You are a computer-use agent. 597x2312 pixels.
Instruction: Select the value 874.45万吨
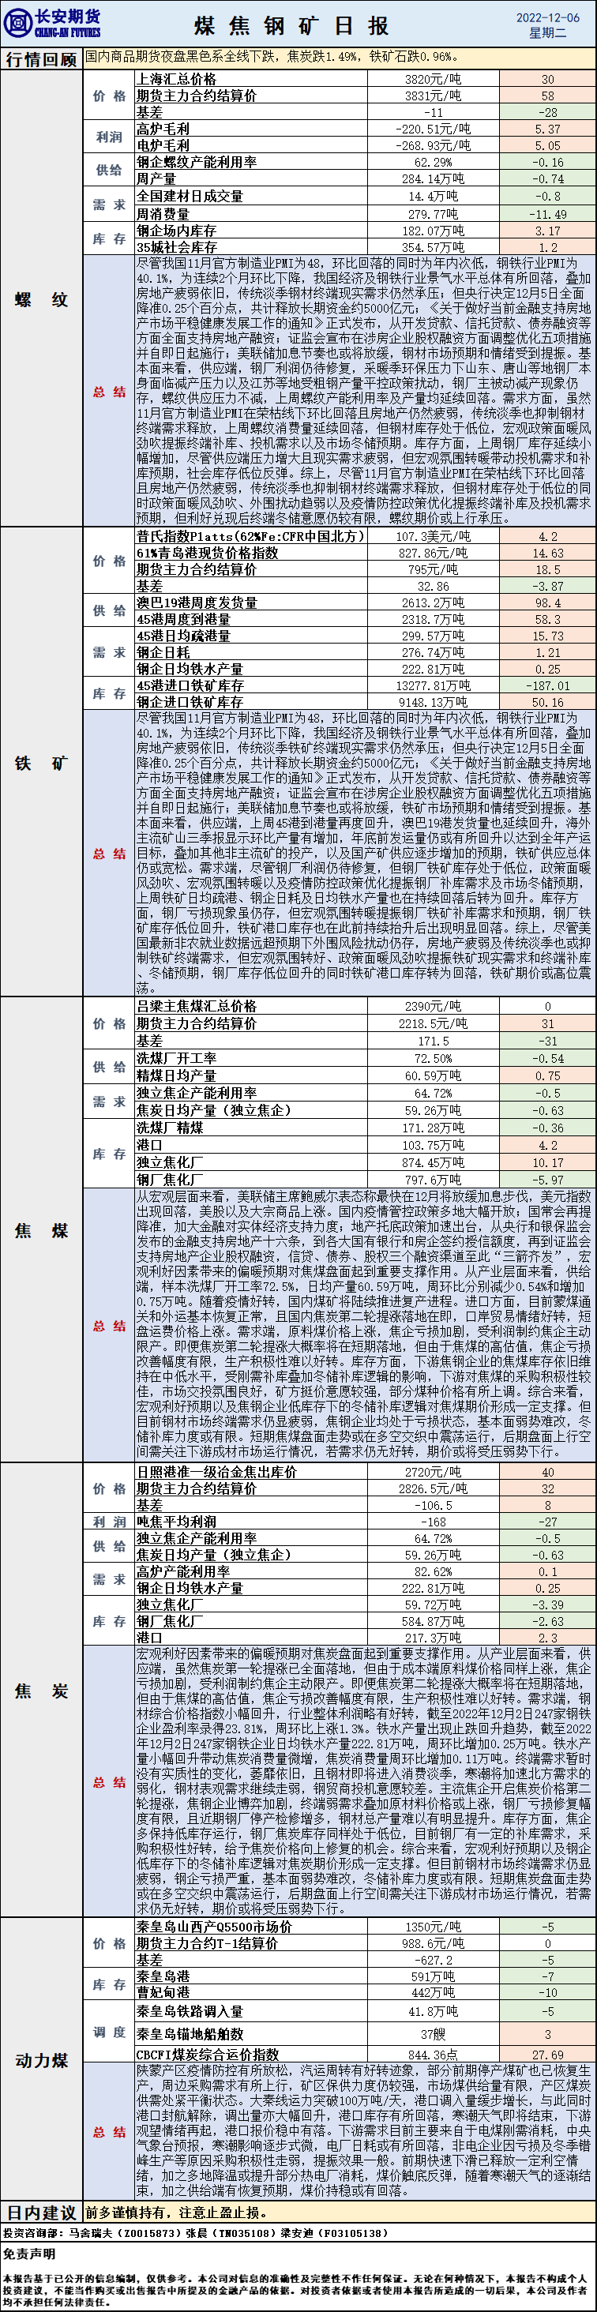[433, 1162]
